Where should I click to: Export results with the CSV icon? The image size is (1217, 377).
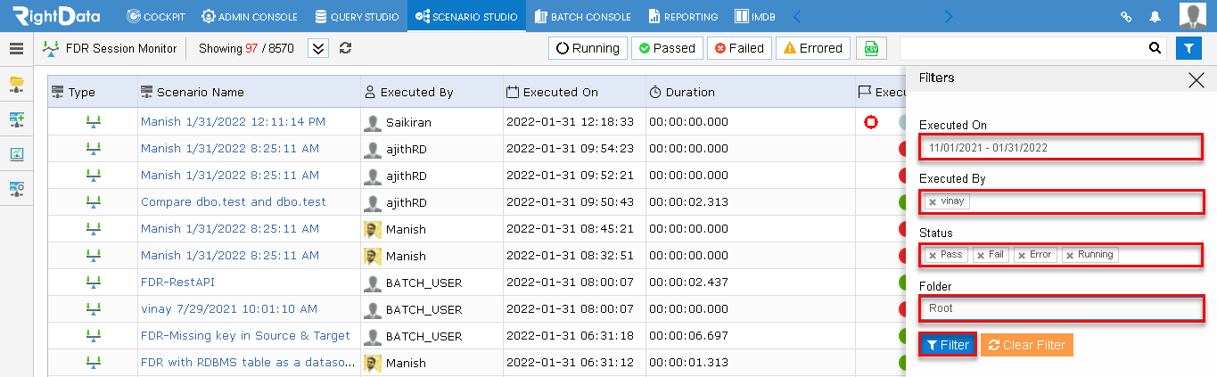pyautogui.click(x=871, y=48)
